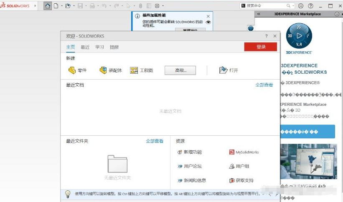This screenshot has width=343, height=202.
Task: Open the Options gear icon in toolbar
Action: (x=157, y=6)
